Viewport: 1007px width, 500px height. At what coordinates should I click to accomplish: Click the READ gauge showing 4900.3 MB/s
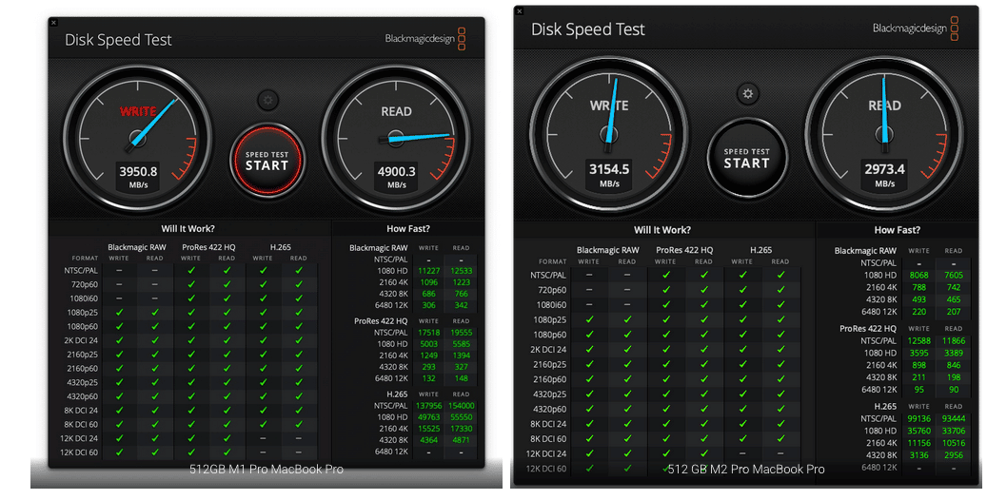(396, 136)
